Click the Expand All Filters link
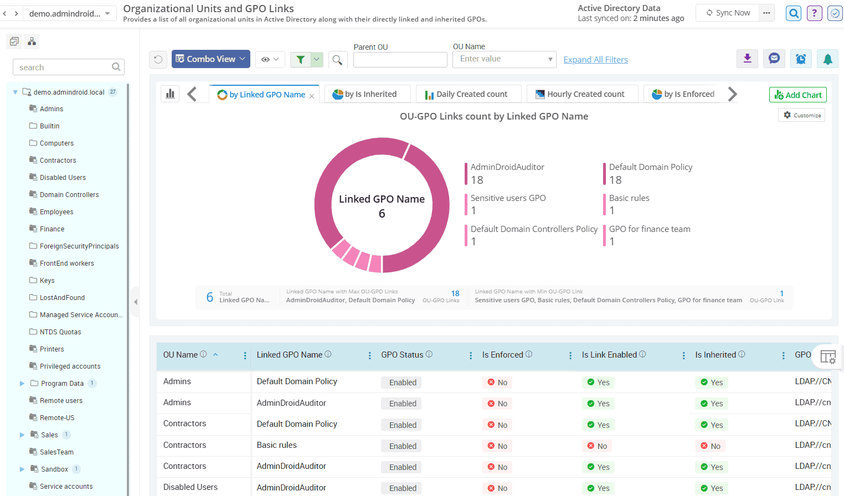The height and width of the screenshot is (496, 844). [595, 60]
